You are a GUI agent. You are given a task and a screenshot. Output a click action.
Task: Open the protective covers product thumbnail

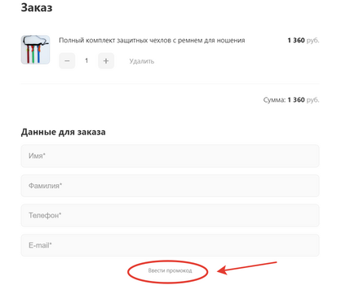click(35, 50)
